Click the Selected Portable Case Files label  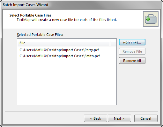pos(40,35)
